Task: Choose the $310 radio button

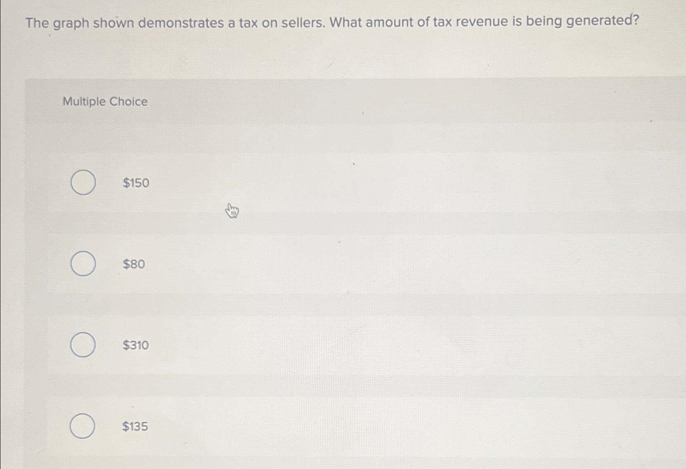Action: point(83,345)
